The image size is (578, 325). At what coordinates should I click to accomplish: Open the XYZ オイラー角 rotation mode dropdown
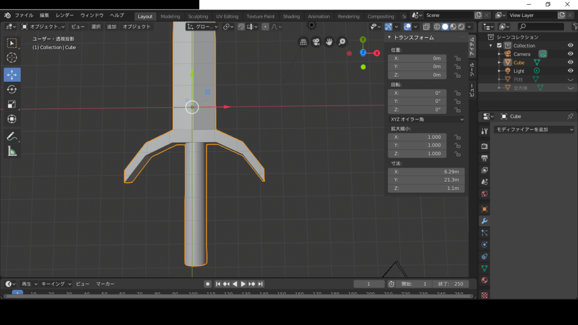(x=427, y=119)
